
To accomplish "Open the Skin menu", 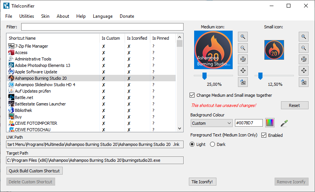I will click(x=45, y=16).
